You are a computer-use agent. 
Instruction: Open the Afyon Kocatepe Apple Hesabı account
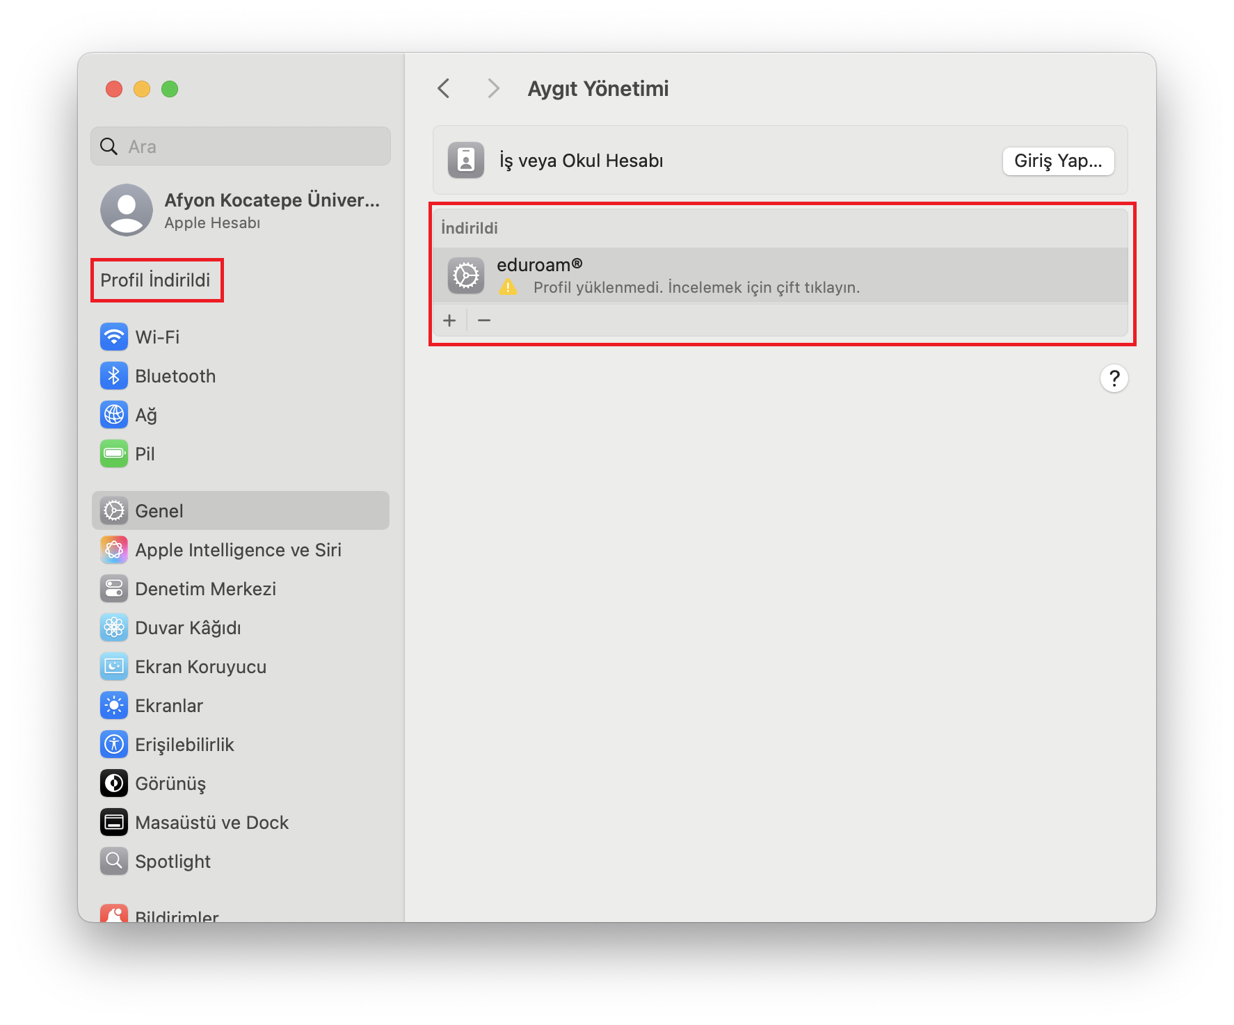pyautogui.click(x=240, y=211)
